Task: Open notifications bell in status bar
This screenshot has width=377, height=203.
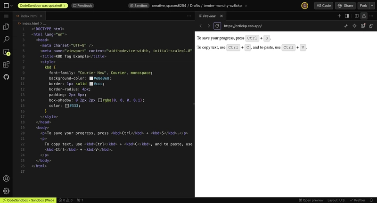Action: coord(371,200)
